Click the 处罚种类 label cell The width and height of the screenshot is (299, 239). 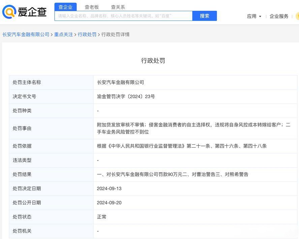coord(51,111)
